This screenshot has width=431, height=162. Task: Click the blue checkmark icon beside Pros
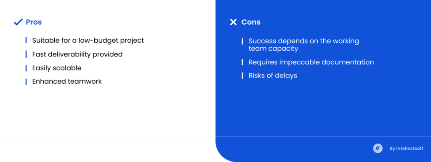[18, 22]
